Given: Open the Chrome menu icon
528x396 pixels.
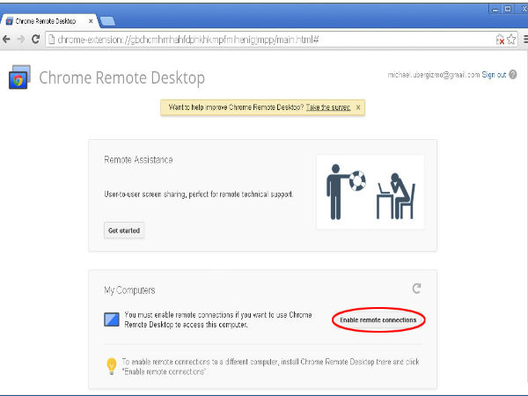Looking at the screenshot, I should [x=523, y=40].
